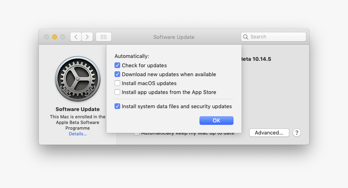Enable Install app updates from App Store
The image size is (348, 188).
point(117,92)
